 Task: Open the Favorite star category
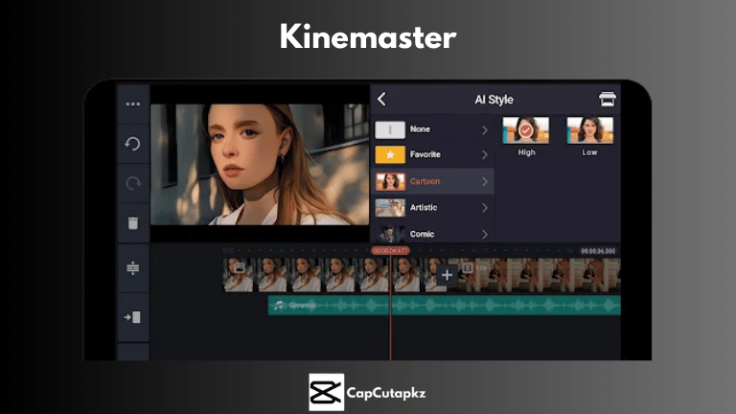(390, 154)
